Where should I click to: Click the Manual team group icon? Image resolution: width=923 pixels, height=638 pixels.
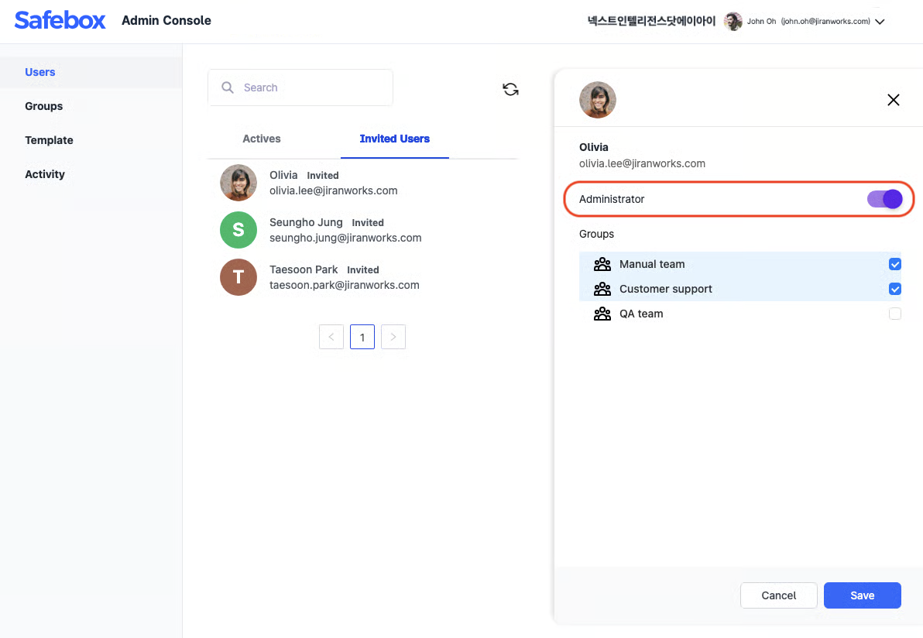[602, 264]
